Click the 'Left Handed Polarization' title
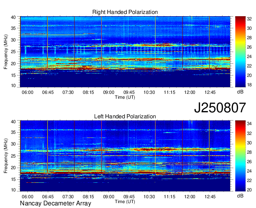The image size is (256, 208). click(x=125, y=116)
